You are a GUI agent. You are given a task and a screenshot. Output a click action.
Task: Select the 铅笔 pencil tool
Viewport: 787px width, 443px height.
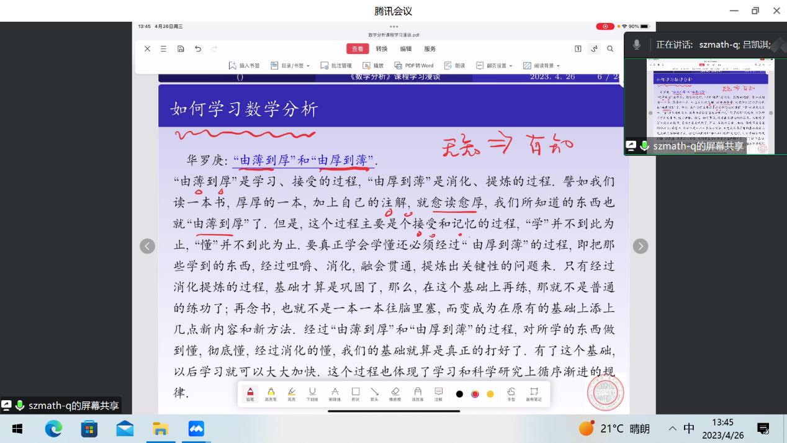[250, 393]
